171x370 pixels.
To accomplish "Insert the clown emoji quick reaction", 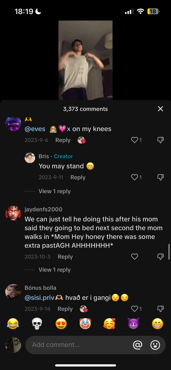I will pos(85,324).
